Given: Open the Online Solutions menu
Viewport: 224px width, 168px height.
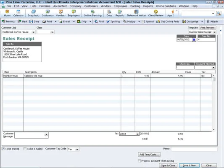Looking at the screenshot, I should pos(166,6).
